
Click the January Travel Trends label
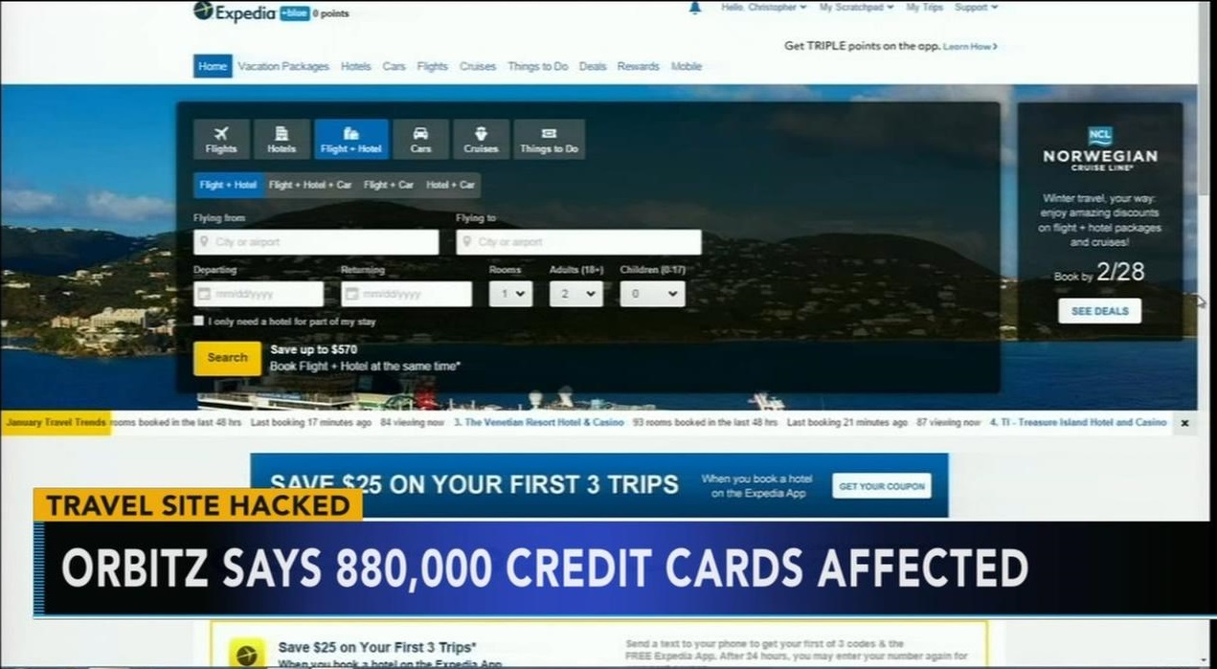pyautogui.click(x=56, y=422)
